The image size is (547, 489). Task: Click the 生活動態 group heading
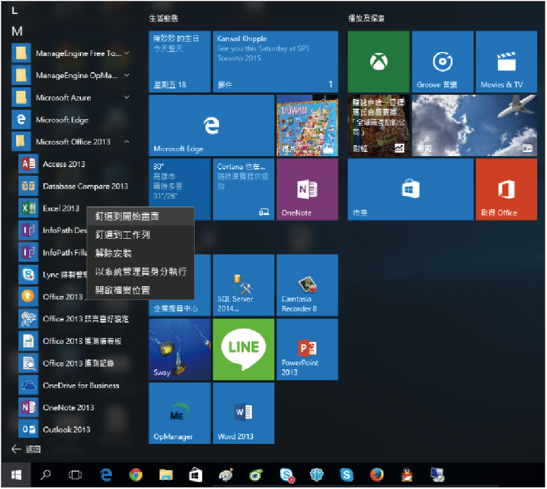[163, 18]
